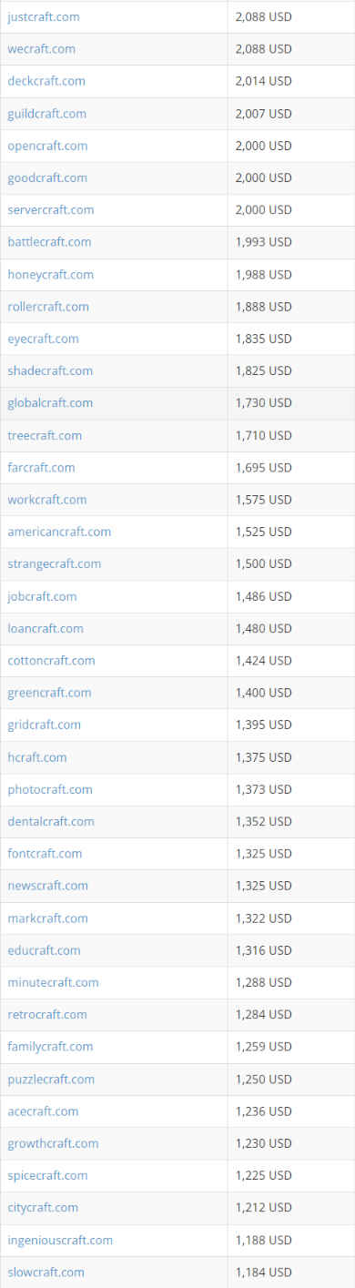The image size is (355, 1288).
Task: Click the slowcraft.com link
Action: point(46,1273)
